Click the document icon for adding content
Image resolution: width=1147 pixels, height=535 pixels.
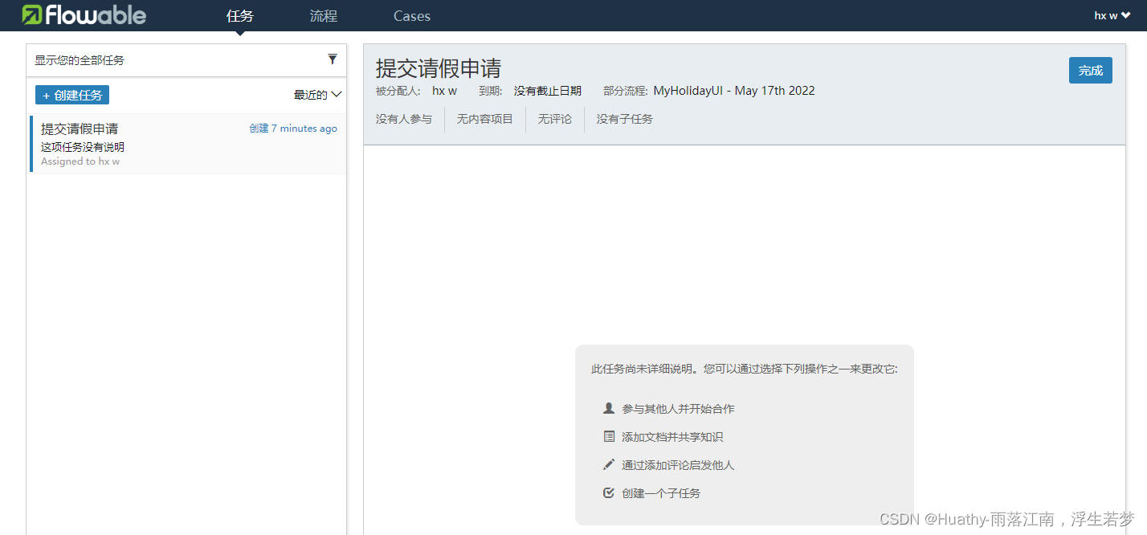(609, 436)
